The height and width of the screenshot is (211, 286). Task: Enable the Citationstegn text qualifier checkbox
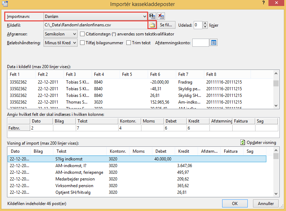(x=82, y=34)
